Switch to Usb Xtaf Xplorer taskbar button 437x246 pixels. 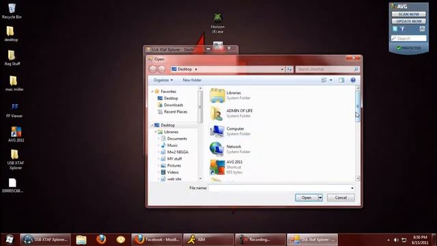point(313,240)
